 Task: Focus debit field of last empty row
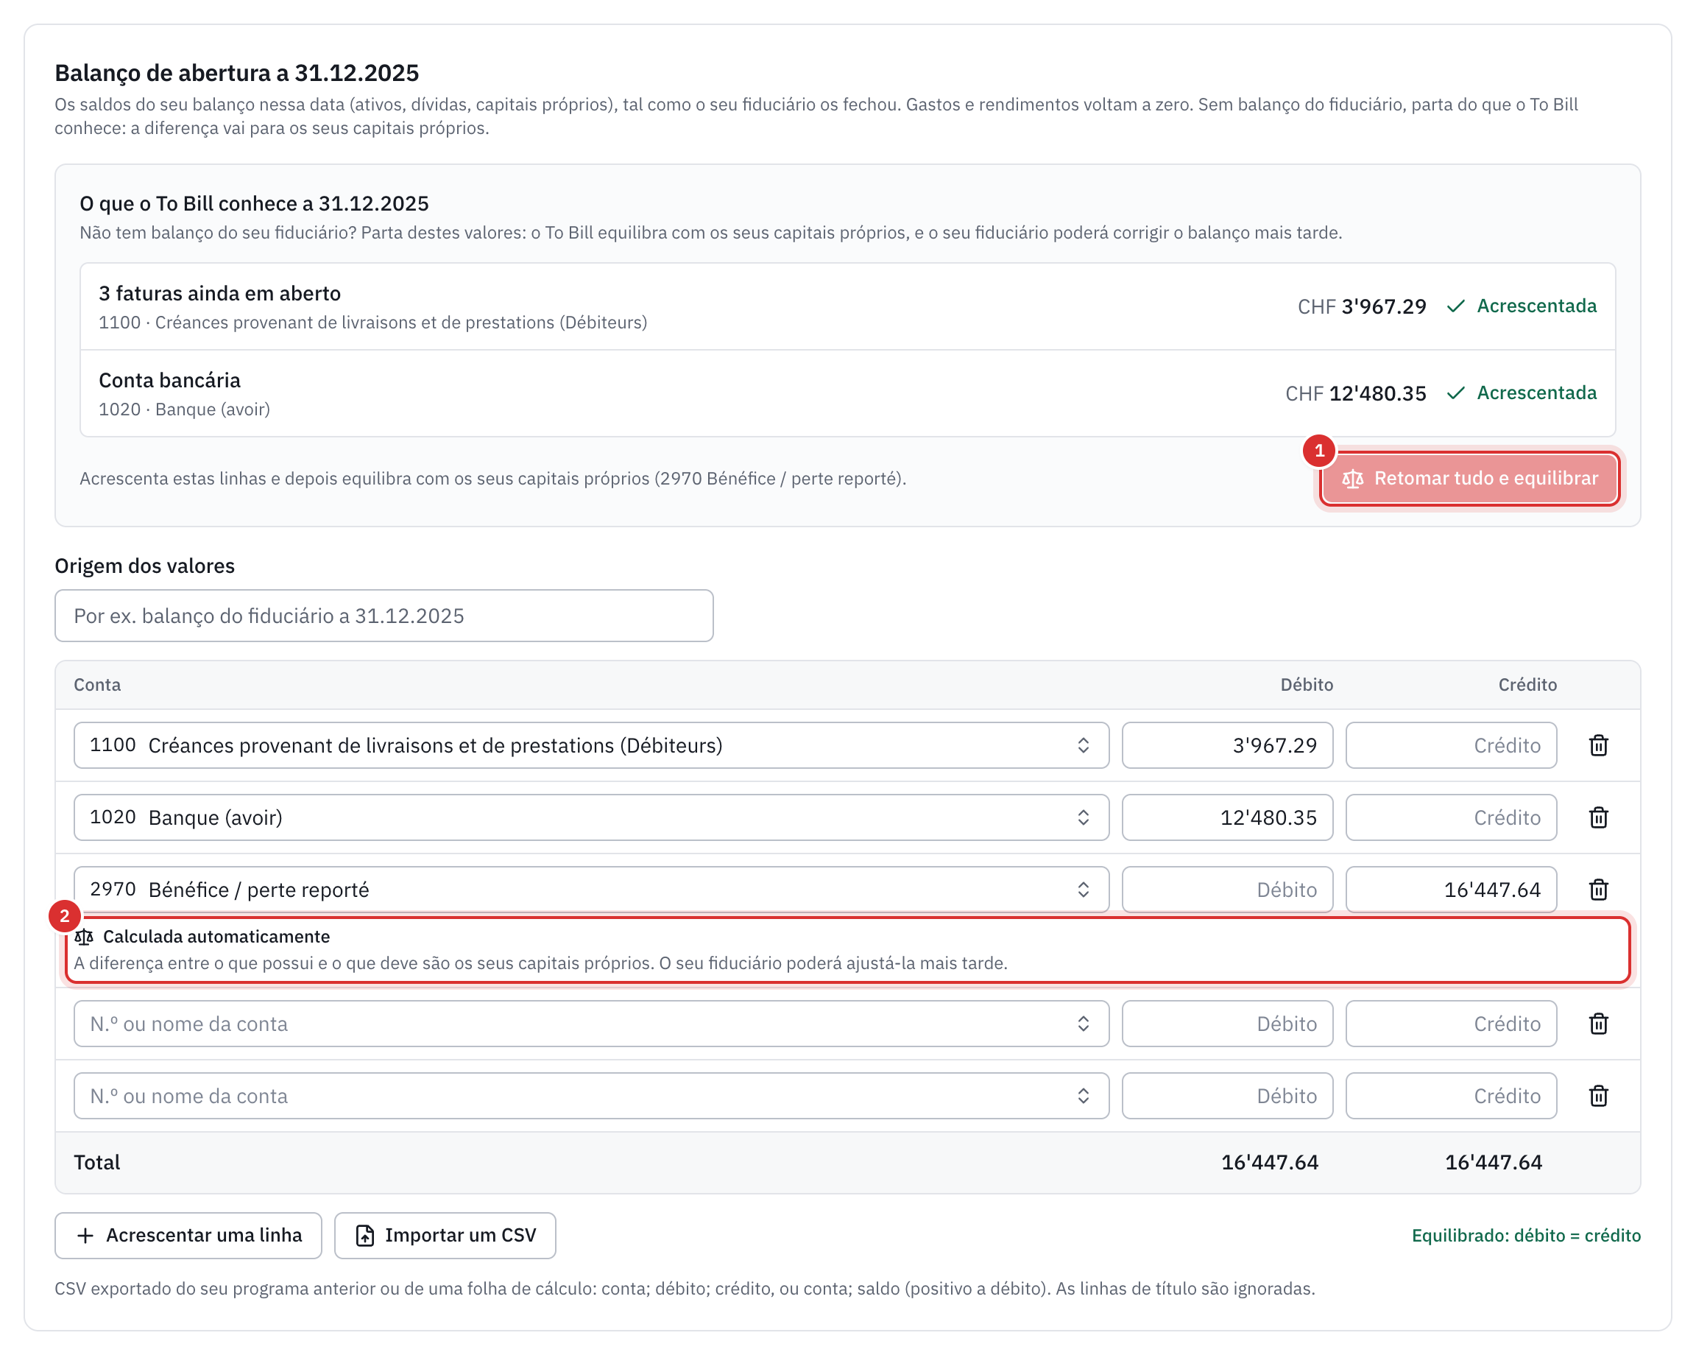pos(1227,1096)
